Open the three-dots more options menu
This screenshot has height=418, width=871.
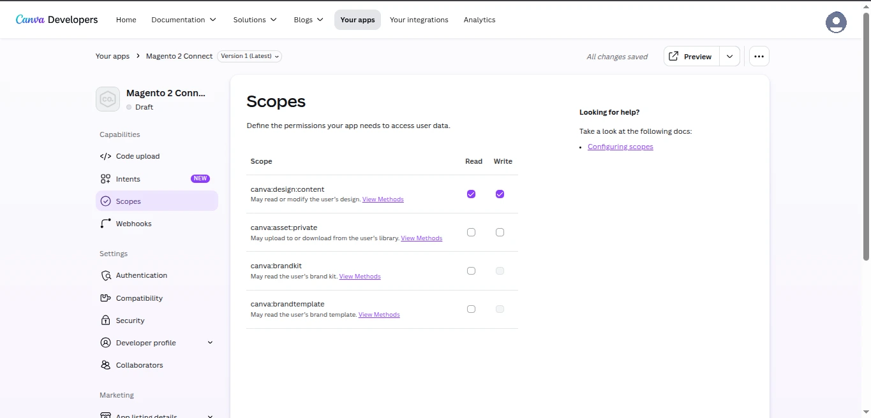(759, 56)
